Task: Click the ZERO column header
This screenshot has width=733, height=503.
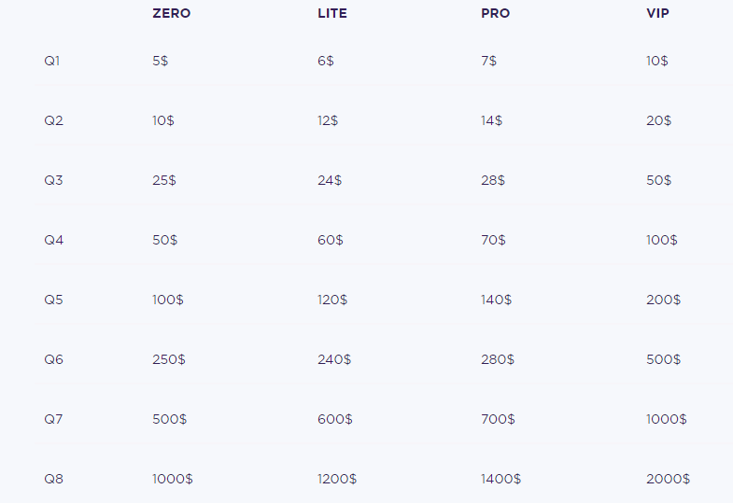Action: pyautogui.click(x=171, y=14)
